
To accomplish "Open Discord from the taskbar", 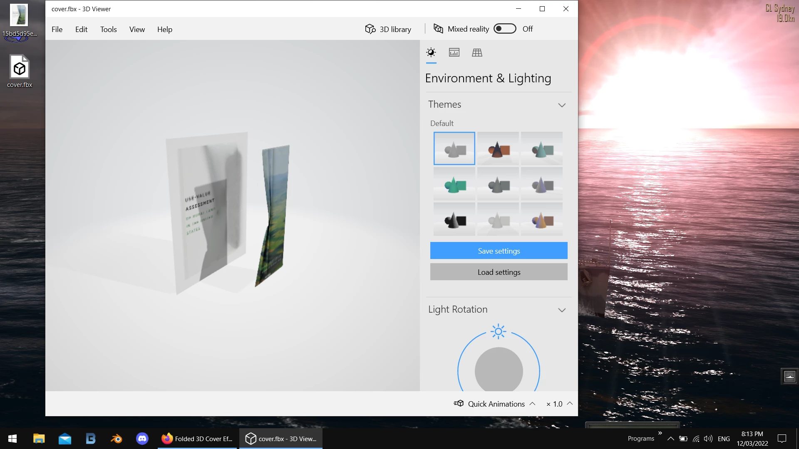I will pyautogui.click(x=142, y=439).
